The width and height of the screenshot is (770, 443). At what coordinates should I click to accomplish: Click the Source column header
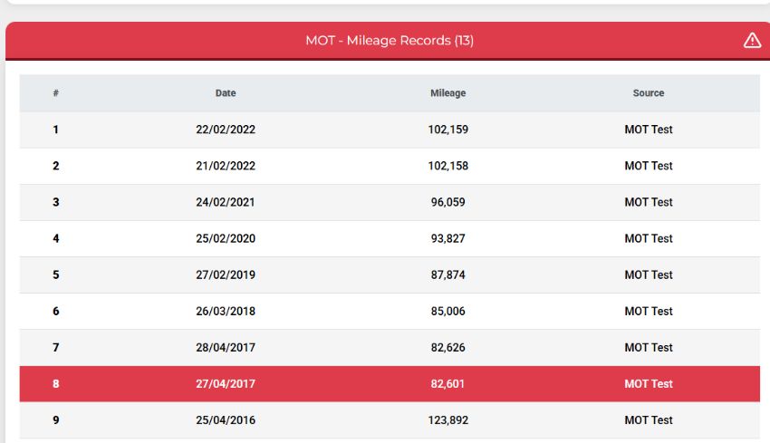tap(649, 93)
